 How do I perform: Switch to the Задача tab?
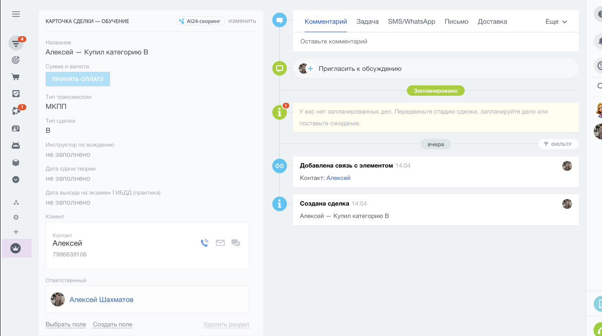tap(367, 22)
